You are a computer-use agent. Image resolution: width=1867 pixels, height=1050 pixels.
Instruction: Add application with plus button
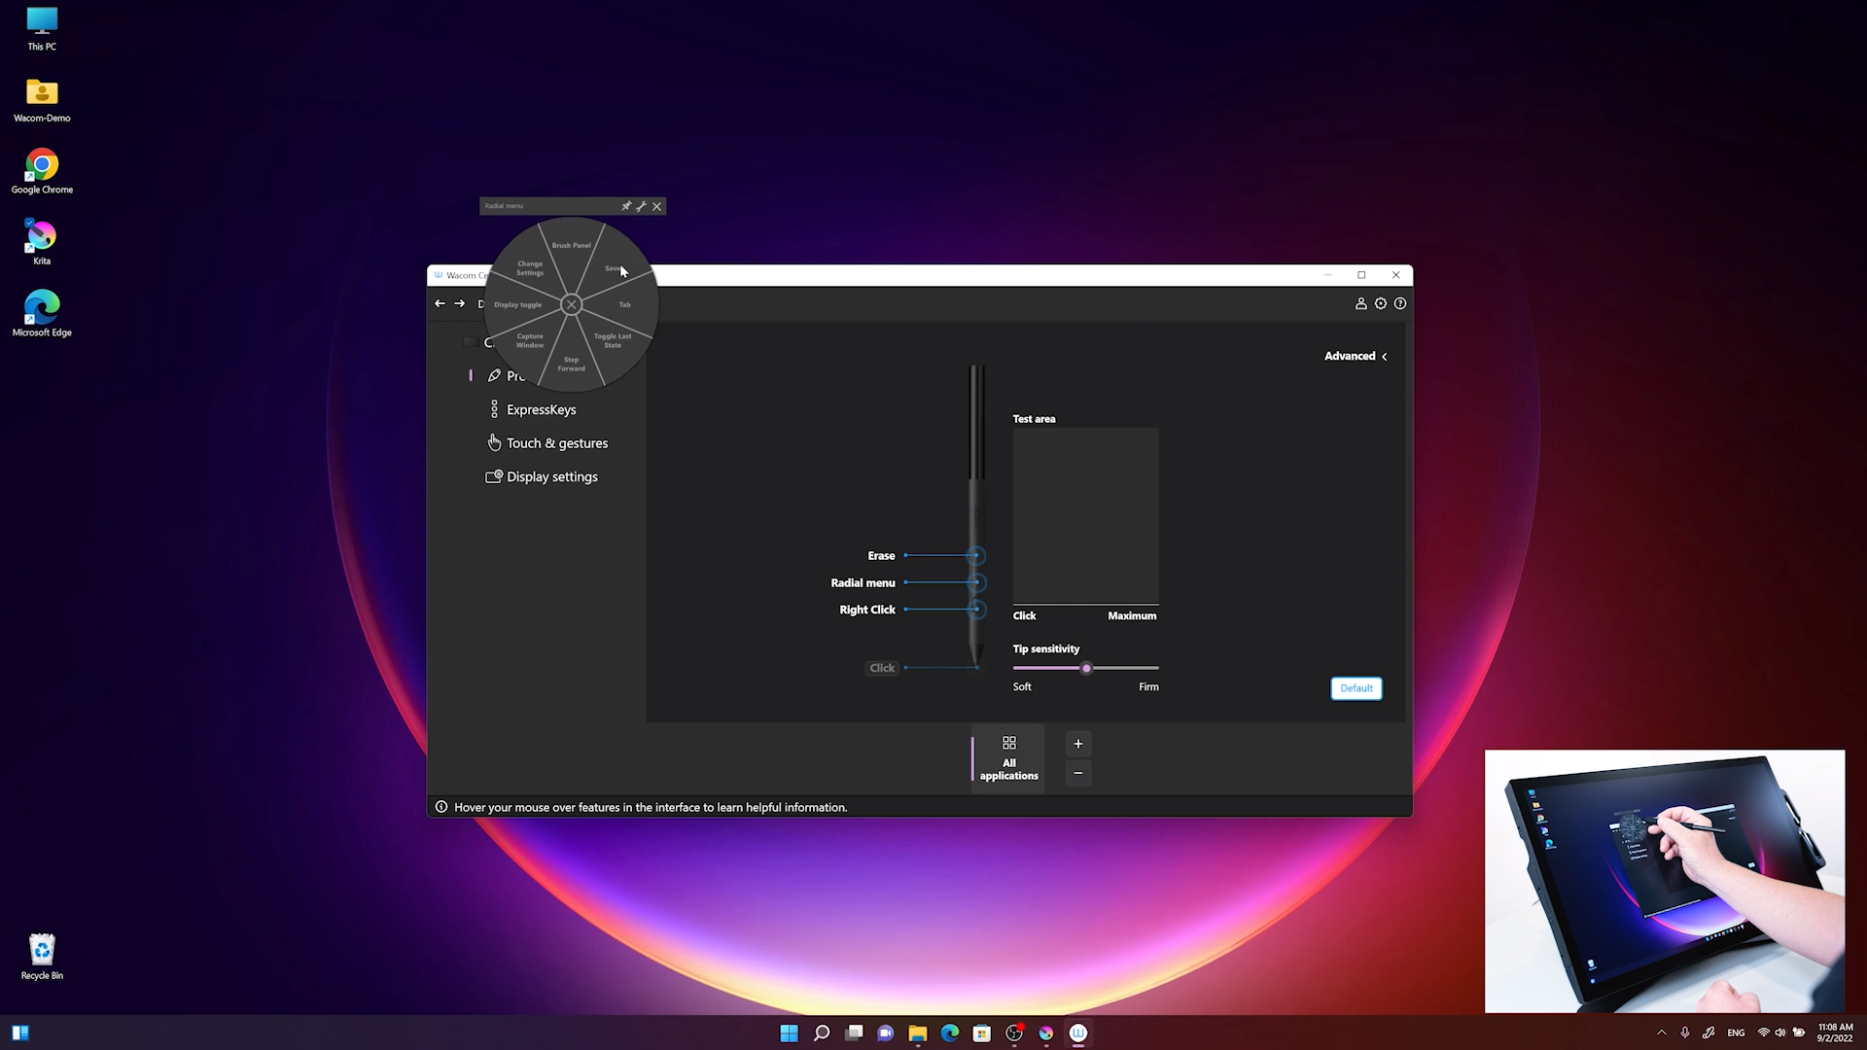[1077, 744]
